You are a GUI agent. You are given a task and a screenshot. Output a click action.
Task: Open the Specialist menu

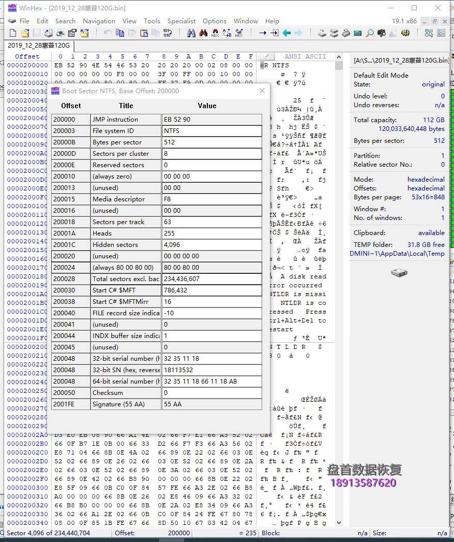(181, 21)
